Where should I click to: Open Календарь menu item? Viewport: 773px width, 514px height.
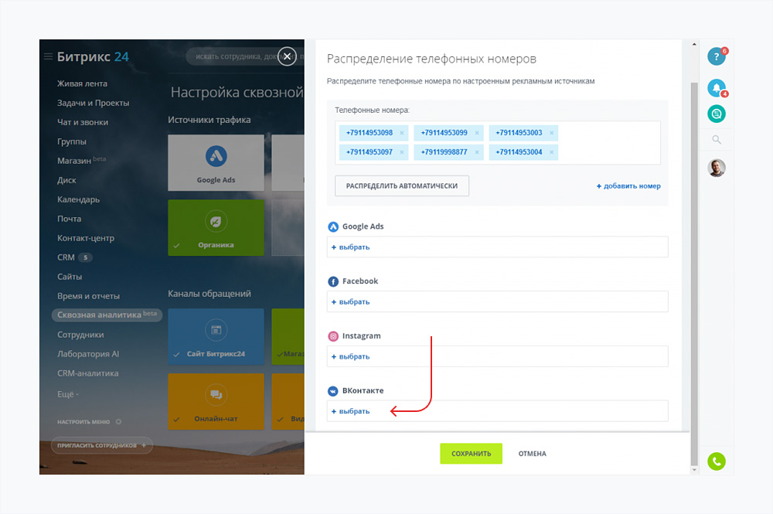[78, 199]
